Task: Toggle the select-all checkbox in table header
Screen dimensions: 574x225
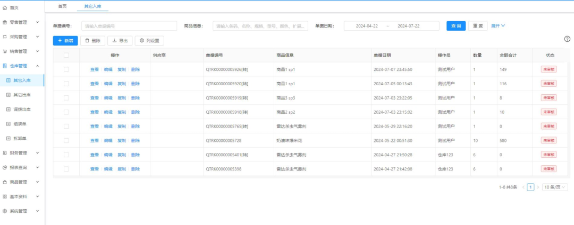Action: 66,55
